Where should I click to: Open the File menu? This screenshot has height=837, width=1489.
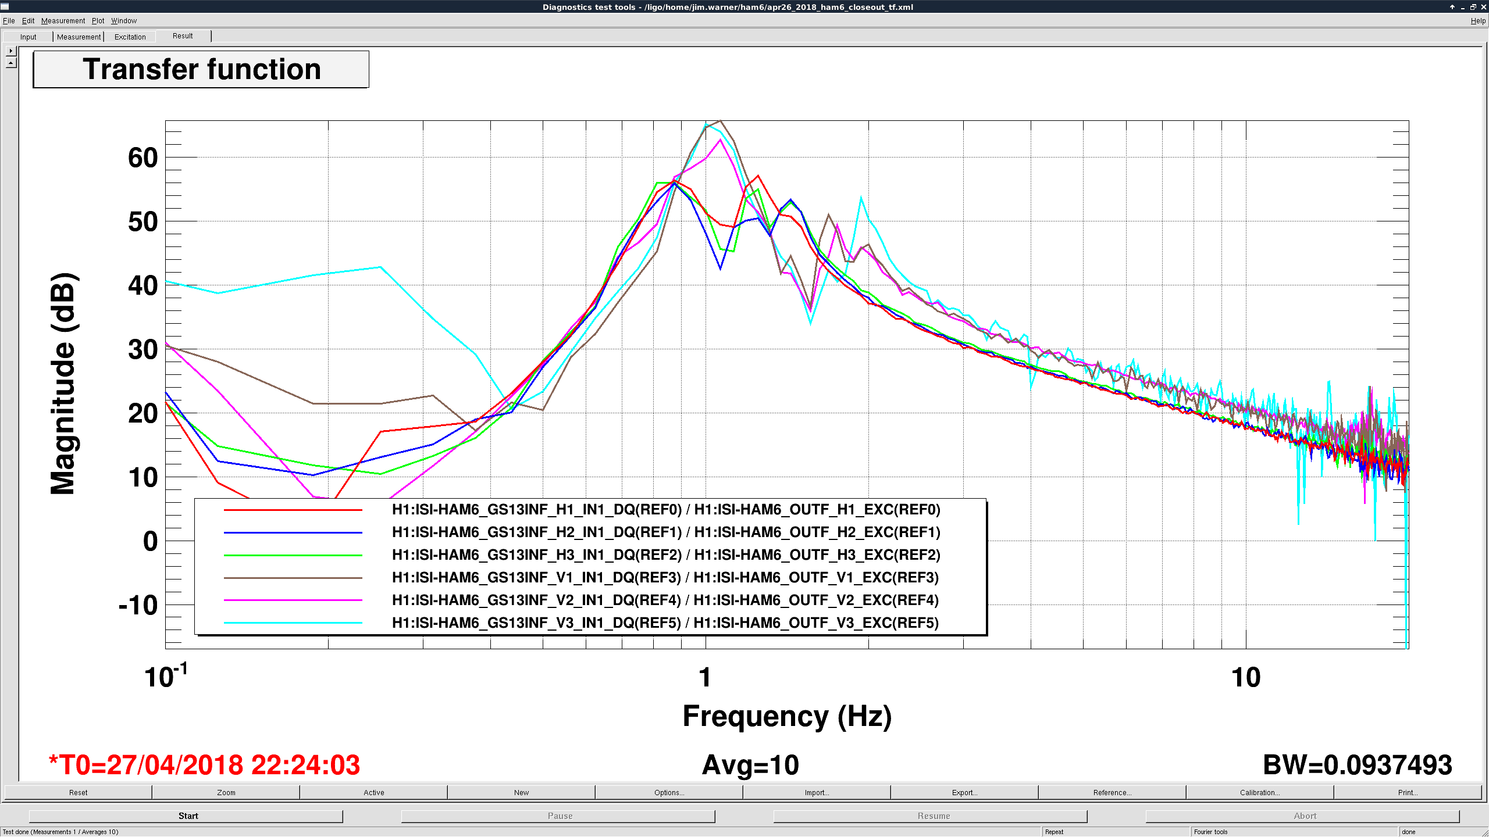coord(9,20)
